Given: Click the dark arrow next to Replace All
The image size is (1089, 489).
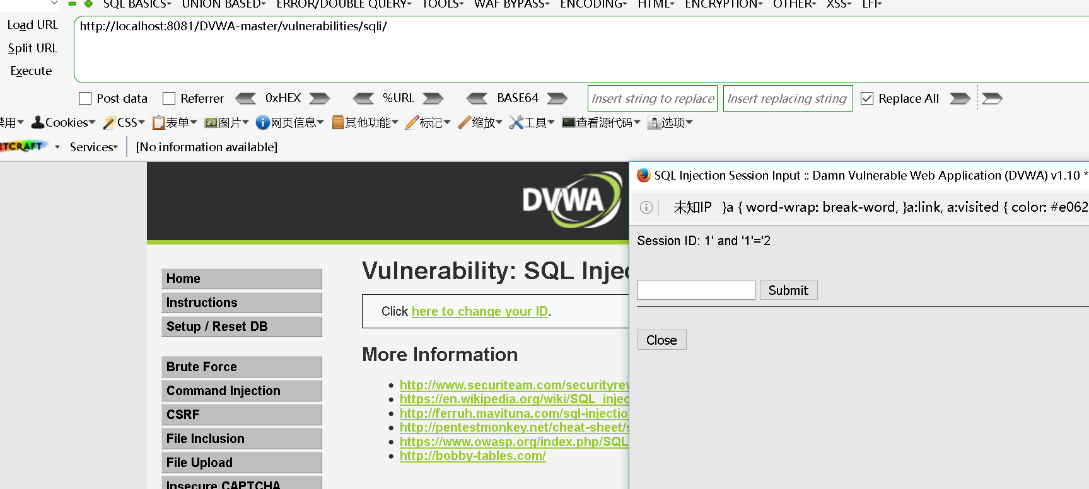Looking at the screenshot, I should tap(960, 98).
